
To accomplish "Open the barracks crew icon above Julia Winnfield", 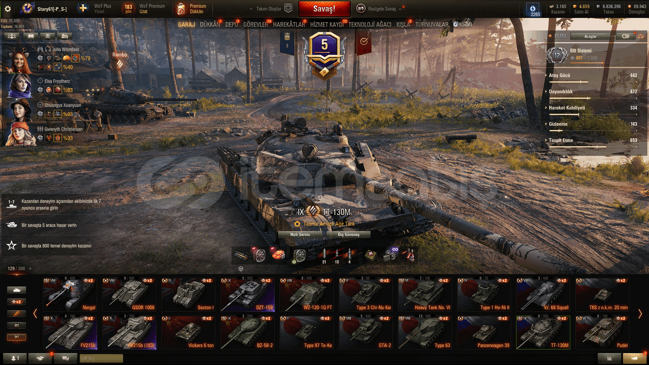I will pyautogui.click(x=12, y=36).
